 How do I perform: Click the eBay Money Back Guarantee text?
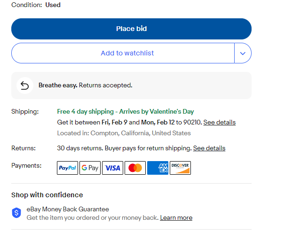pyautogui.click(x=68, y=209)
